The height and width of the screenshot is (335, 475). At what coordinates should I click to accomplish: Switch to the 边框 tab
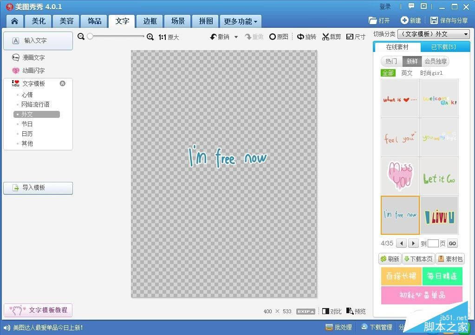[150, 21]
